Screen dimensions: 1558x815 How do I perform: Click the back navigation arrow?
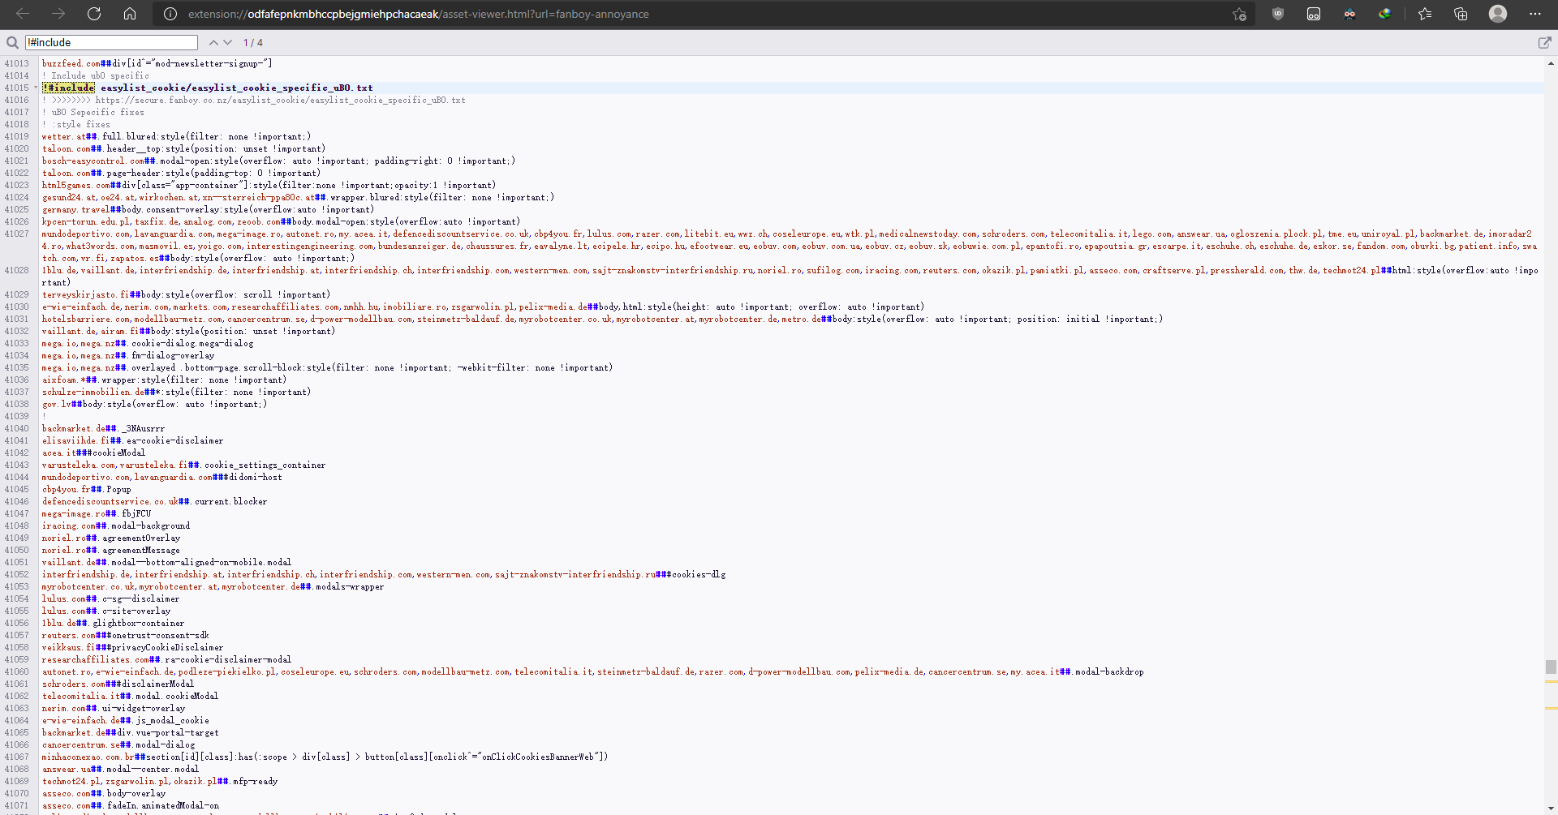pyautogui.click(x=24, y=14)
